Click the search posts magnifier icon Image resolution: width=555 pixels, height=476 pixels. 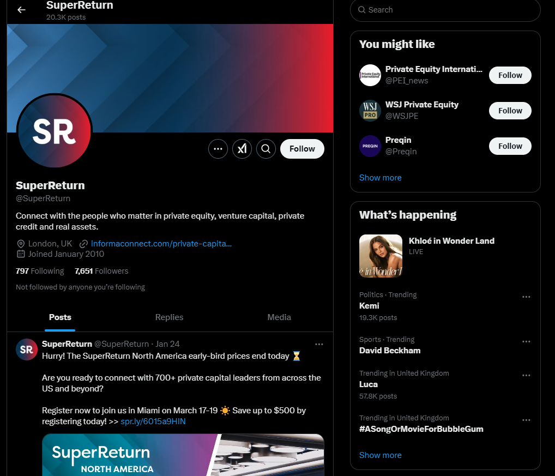pyautogui.click(x=266, y=149)
